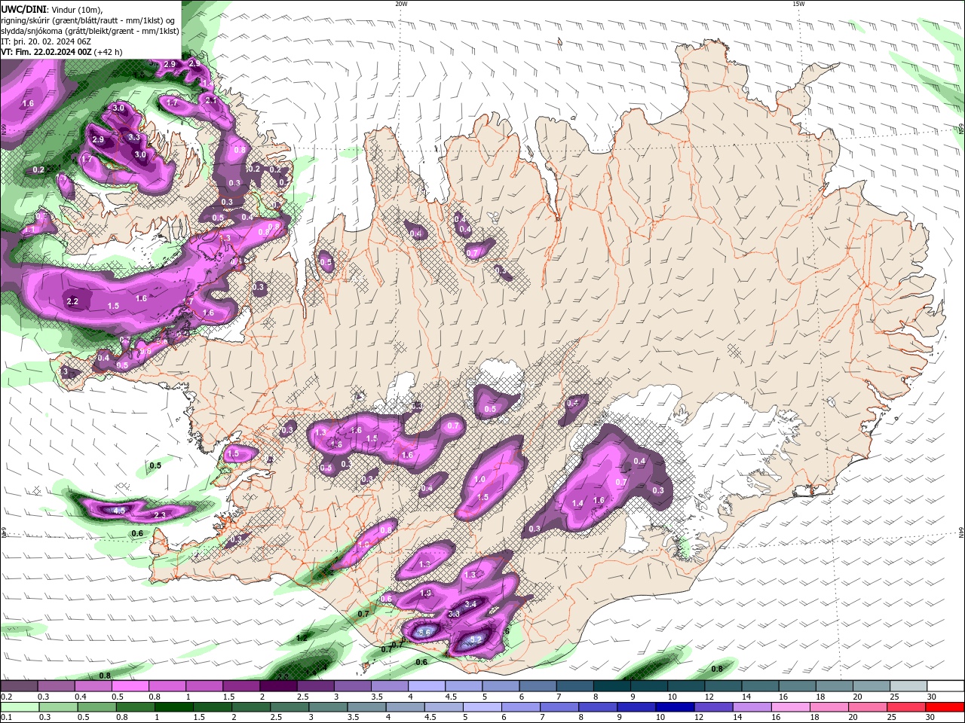This screenshot has height=723, width=965.
Task: Click the '2.1' value on the map
Action: tap(211, 100)
